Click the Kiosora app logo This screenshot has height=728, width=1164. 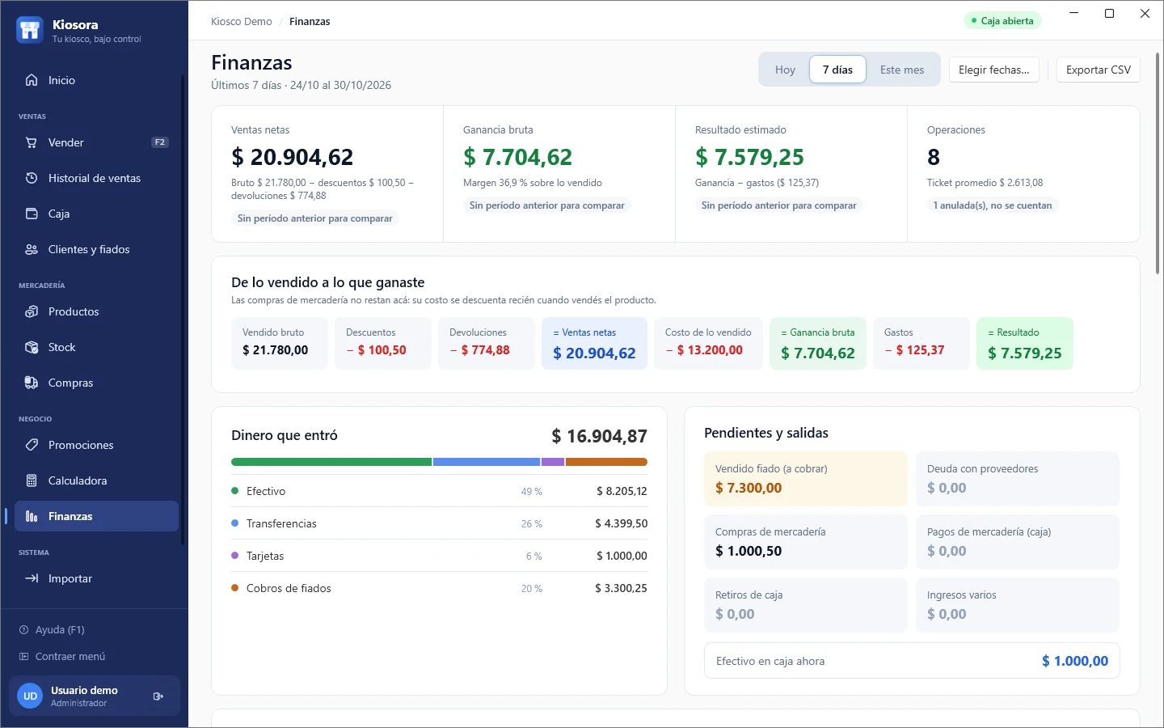[x=30, y=30]
